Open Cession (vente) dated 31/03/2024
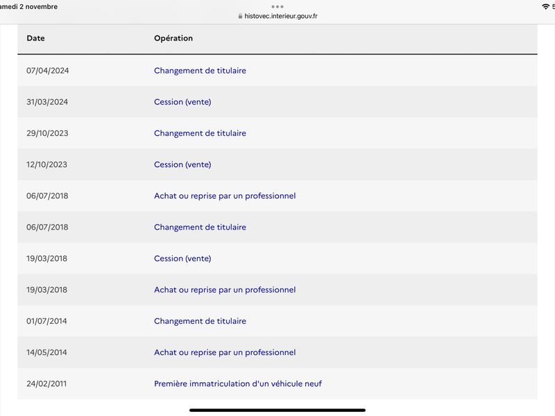555x416 pixels. (x=182, y=102)
